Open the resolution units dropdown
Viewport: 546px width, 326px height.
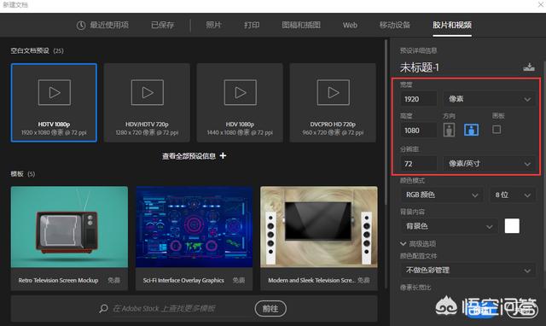[489, 163]
